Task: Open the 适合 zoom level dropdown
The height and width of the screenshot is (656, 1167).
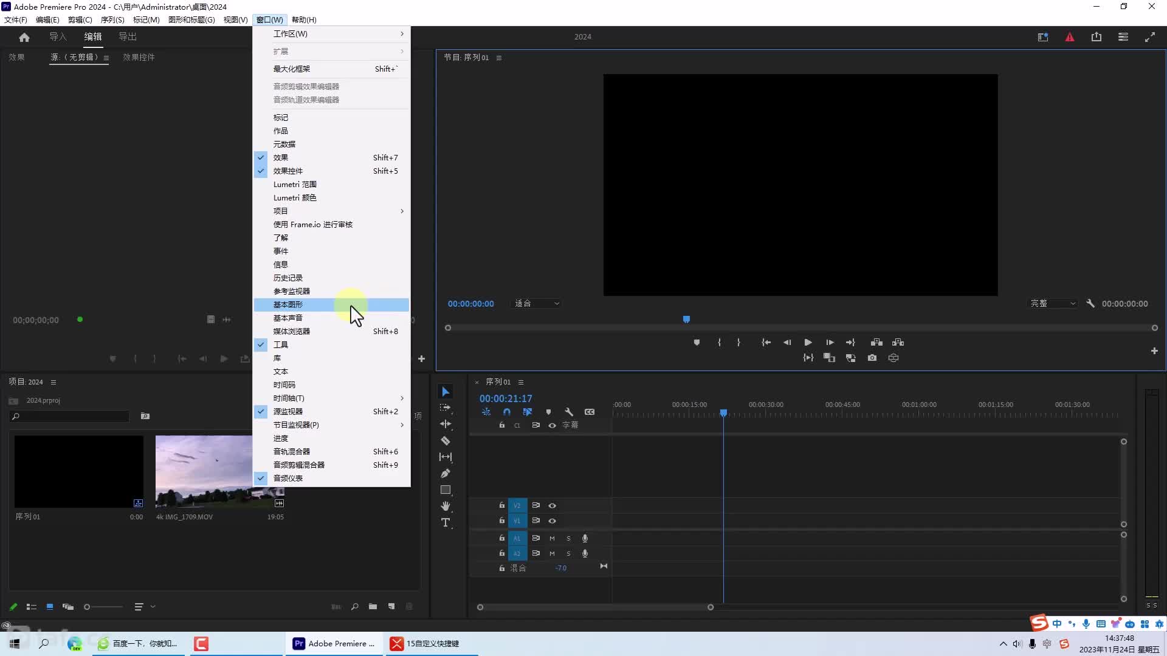Action: [x=537, y=304]
